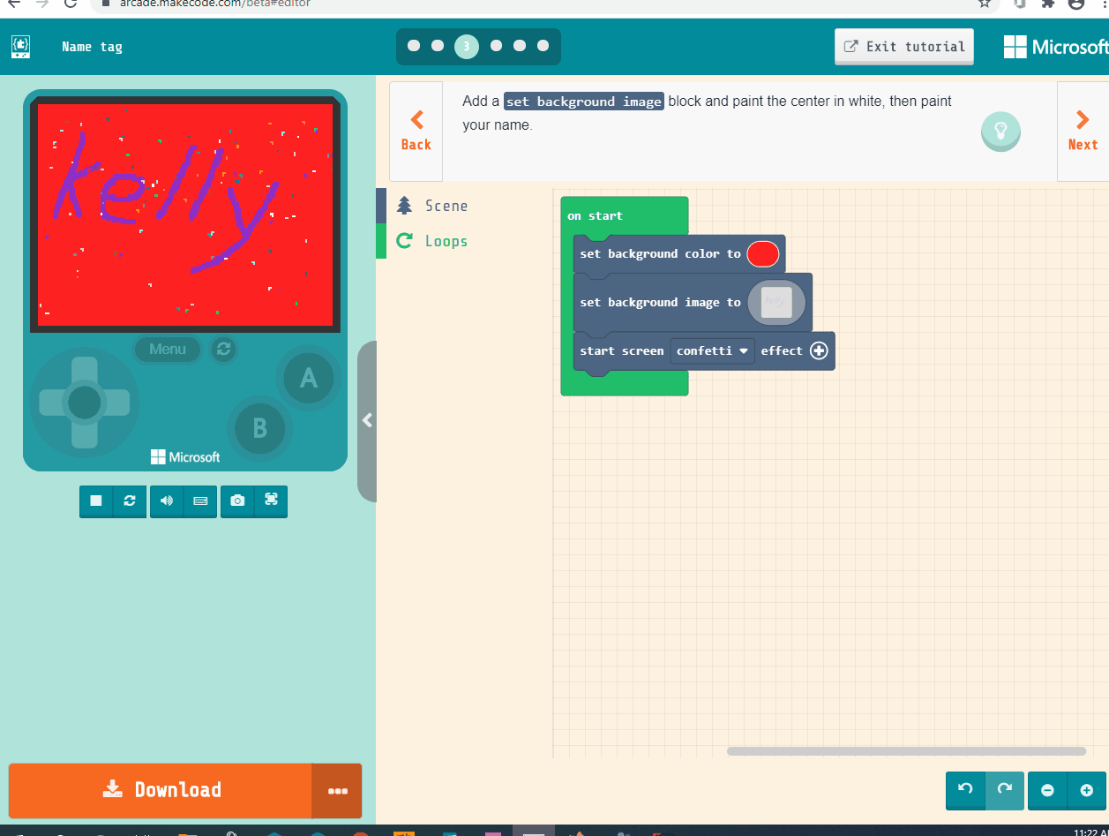Restart the simulator below the game screen
The width and height of the screenshot is (1109, 836).
pos(130,501)
